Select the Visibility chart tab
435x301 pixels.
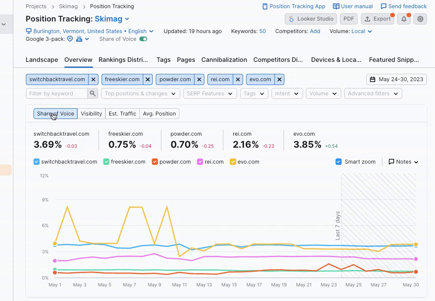[91, 114]
